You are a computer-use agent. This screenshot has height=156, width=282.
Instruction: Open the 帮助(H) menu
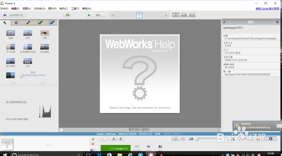pyautogui.click(x=87, y=9)
